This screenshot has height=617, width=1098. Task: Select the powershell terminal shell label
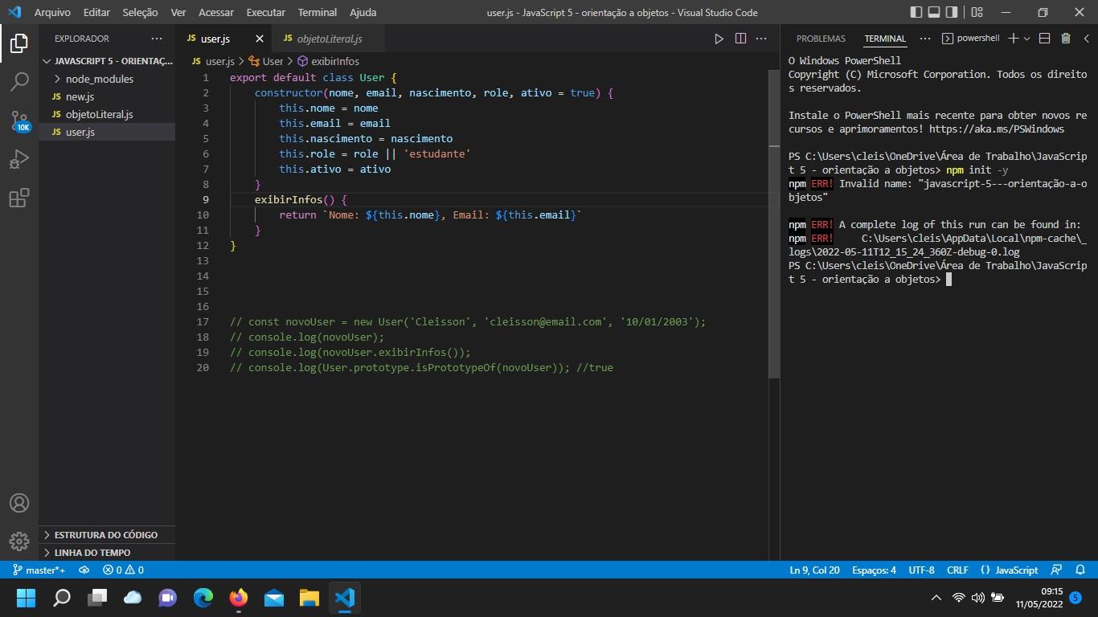[x=971, y=39]
